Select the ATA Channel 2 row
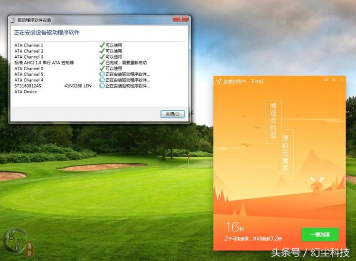 point(82,51)
